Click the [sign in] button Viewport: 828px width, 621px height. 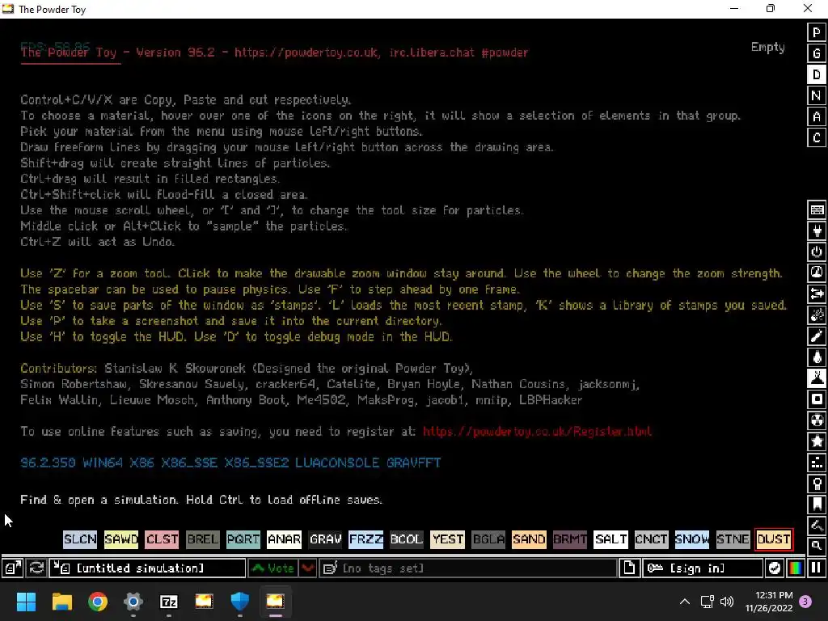click(703, 568)
